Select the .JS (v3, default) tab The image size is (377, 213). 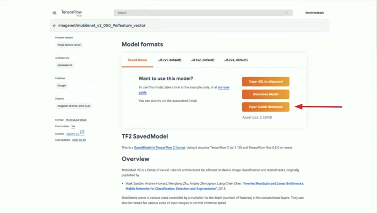coord(236,60)
